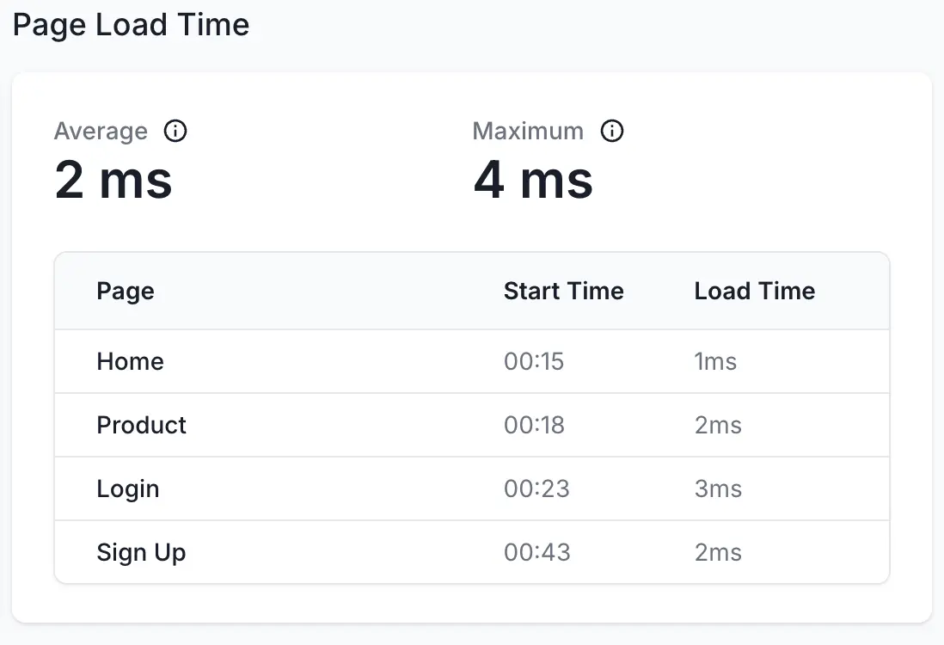Select the Sign Up page row
The image size is (944, 645).
(472, 551)
